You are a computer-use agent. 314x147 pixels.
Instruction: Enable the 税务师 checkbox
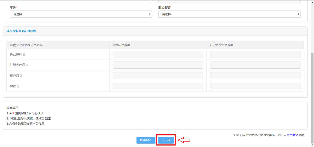click(x=21, y=76)
